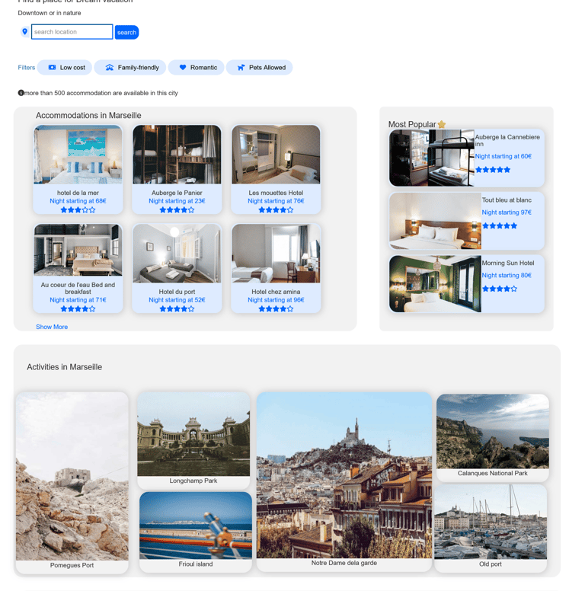The width and height of the screenshot is (585, 591).
Task: Click the 'Calanques National Park' caption
Action: tap(493, 473)
